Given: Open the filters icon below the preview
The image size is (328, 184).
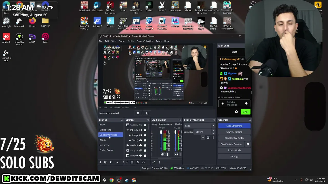Looking at the screenshot, I should tap(147, 113).
